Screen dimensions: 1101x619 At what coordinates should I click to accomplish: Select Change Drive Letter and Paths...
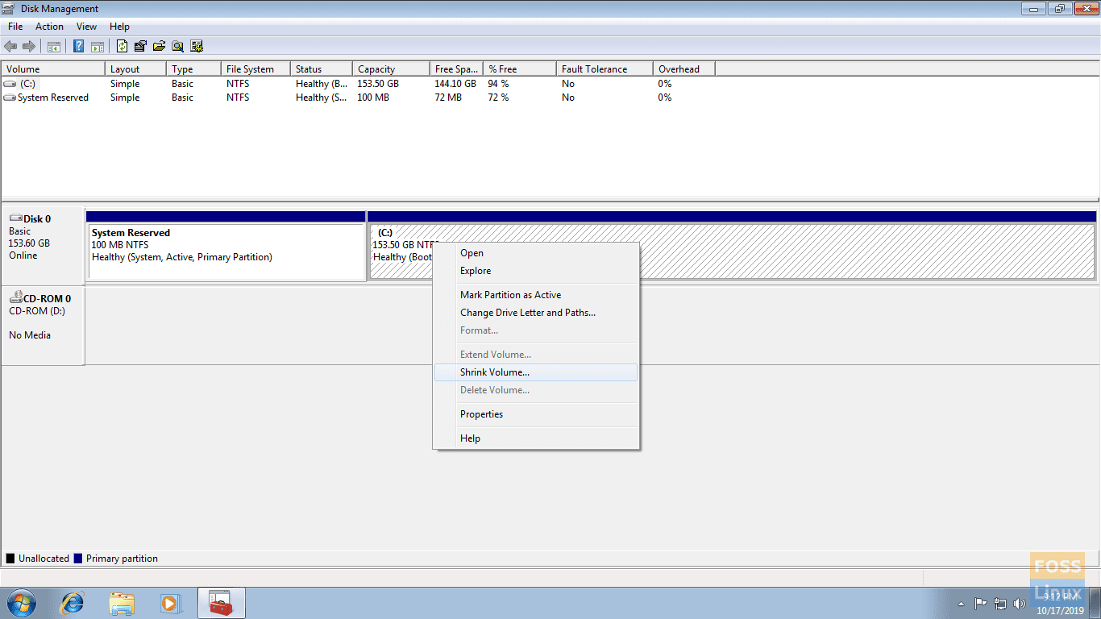point(536,313)
